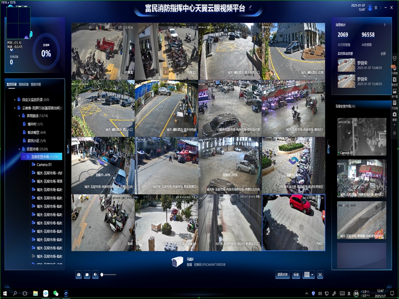Adjust the volume slider in bottom toolbar
This screenshot has width=399, height=299.
[x=109, y=275]
